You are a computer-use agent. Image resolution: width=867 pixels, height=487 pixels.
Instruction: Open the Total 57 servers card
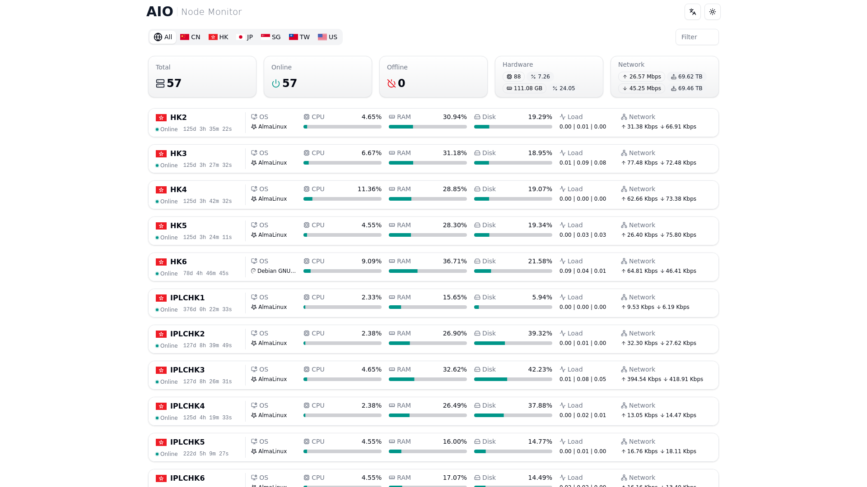point(202,77)
